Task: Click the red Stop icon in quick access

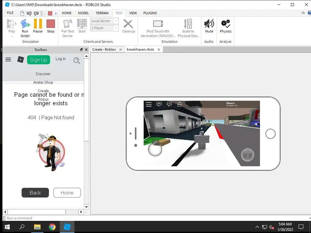Action: [50, 13]
